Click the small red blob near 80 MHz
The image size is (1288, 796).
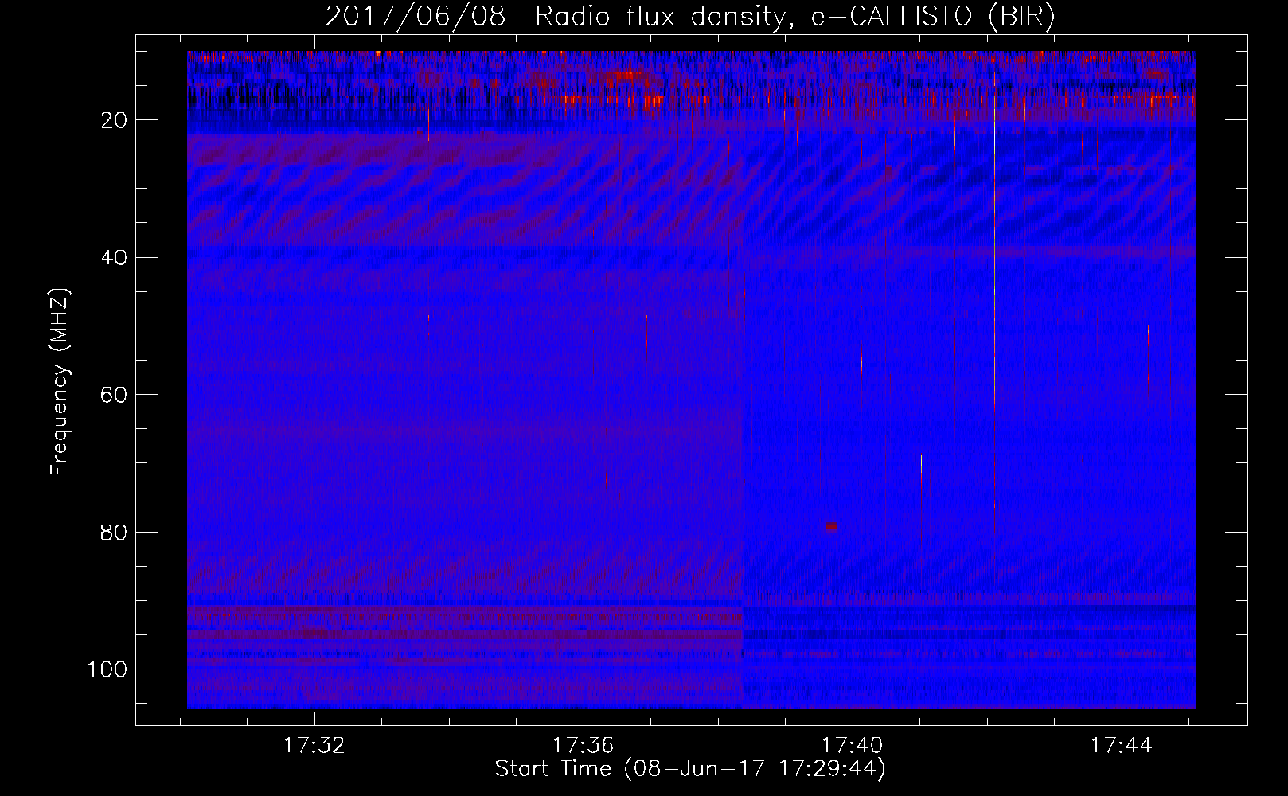[831, 527]
